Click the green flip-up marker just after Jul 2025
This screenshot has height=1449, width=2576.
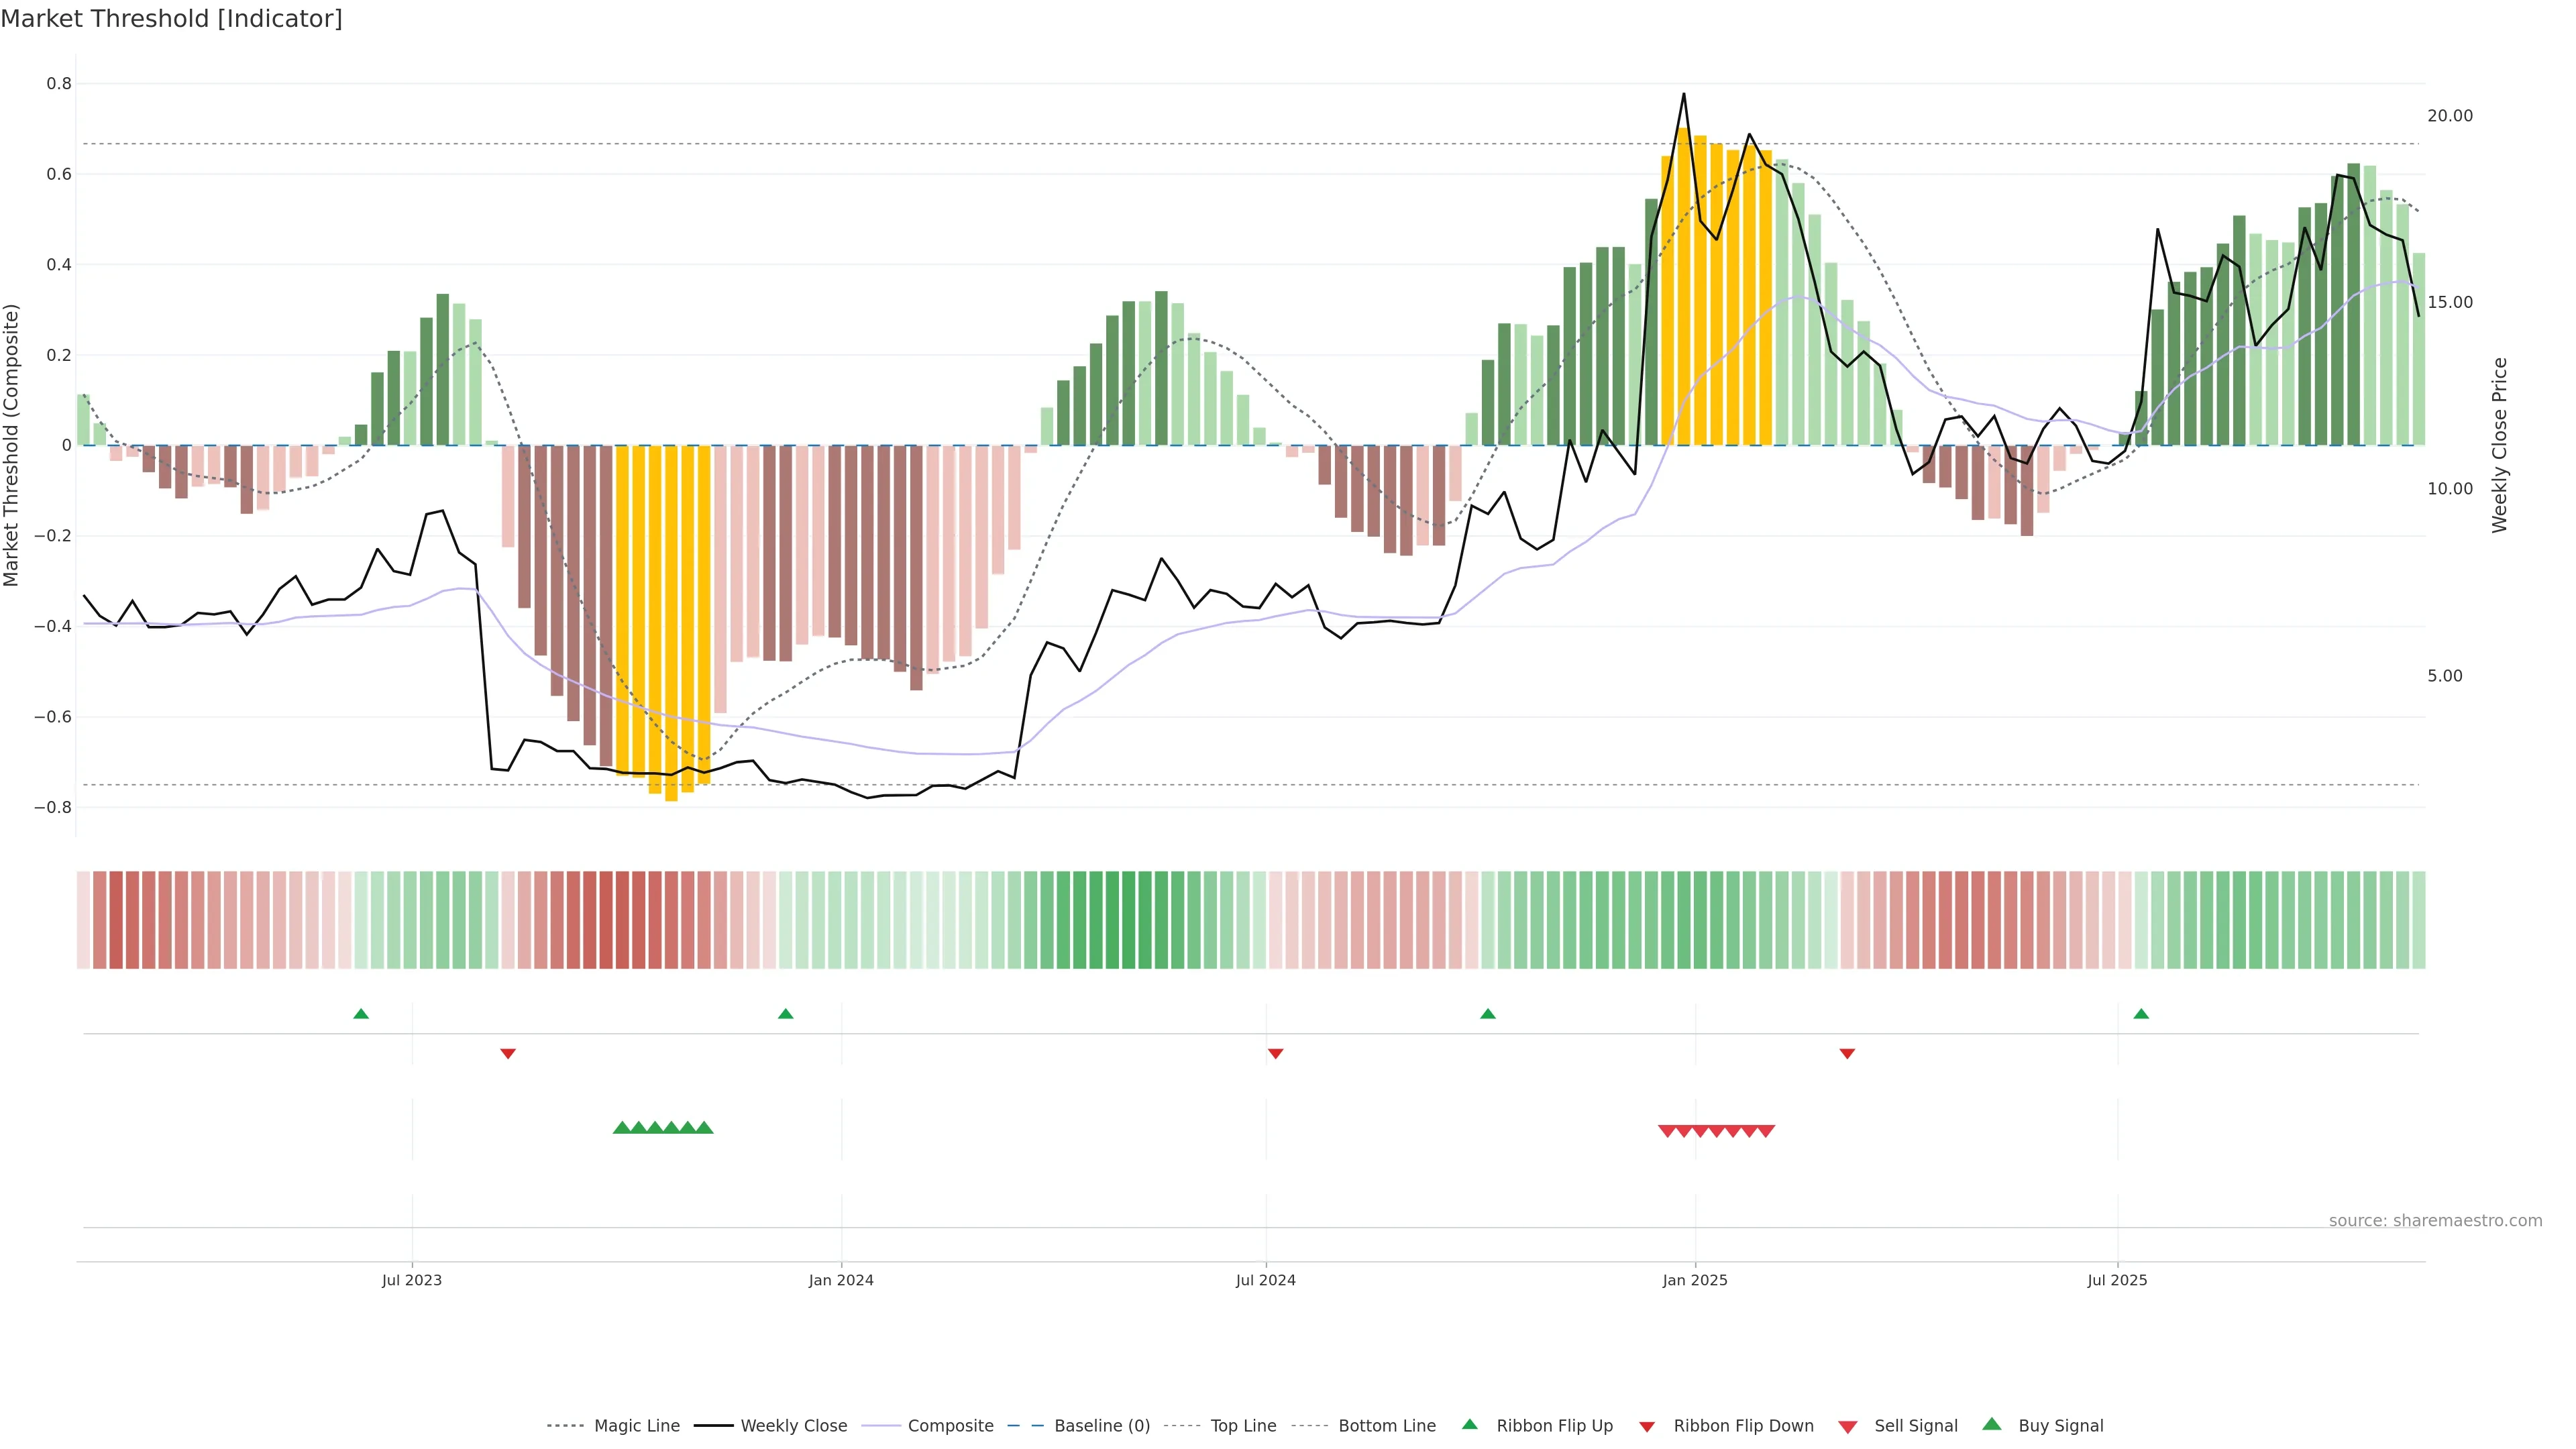2141,1014
